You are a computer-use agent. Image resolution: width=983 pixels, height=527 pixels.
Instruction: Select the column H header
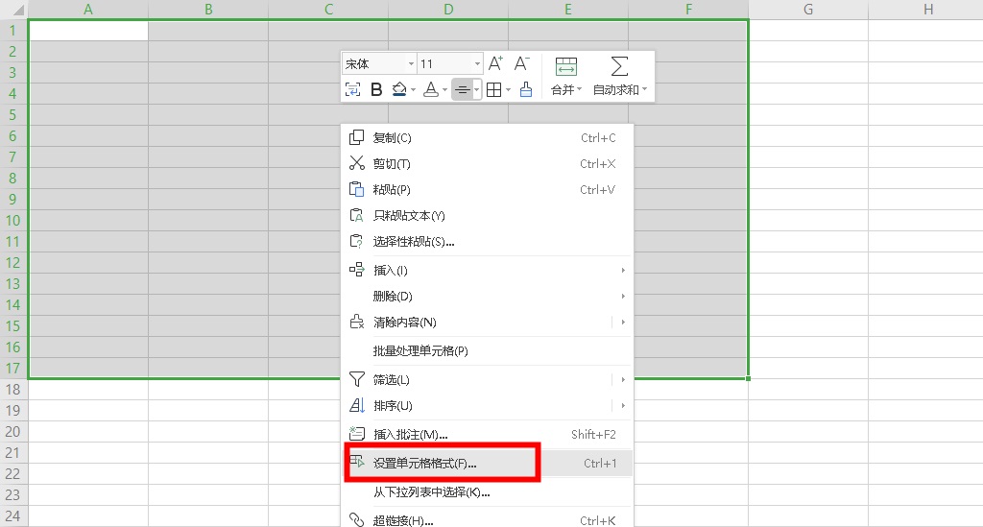pos(926,10)
